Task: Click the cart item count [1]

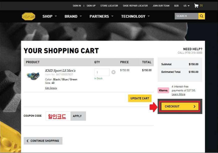Action: (201, 6)
